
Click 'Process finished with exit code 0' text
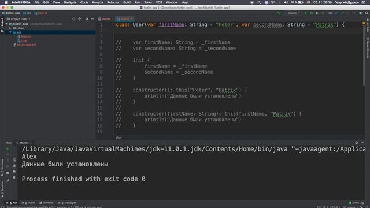(83, 179)
